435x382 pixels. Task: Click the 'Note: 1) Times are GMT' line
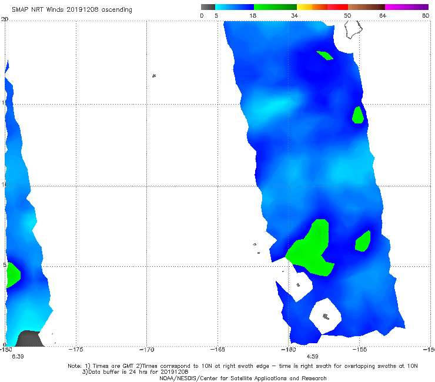(x=243, y=366)
